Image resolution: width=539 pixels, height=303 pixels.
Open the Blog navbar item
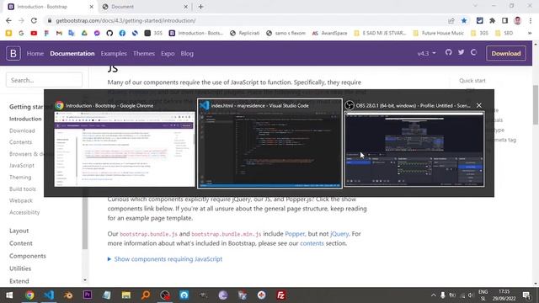coord(187,54)
